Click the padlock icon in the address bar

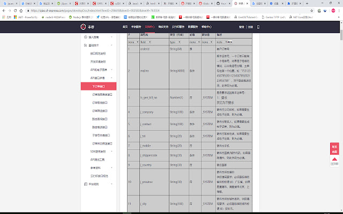point(28,11)
